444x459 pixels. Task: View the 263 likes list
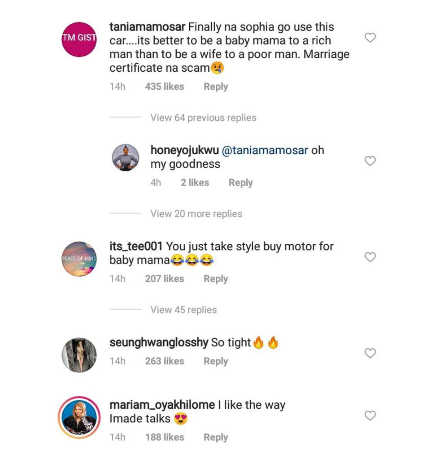(x=165, y=361)
